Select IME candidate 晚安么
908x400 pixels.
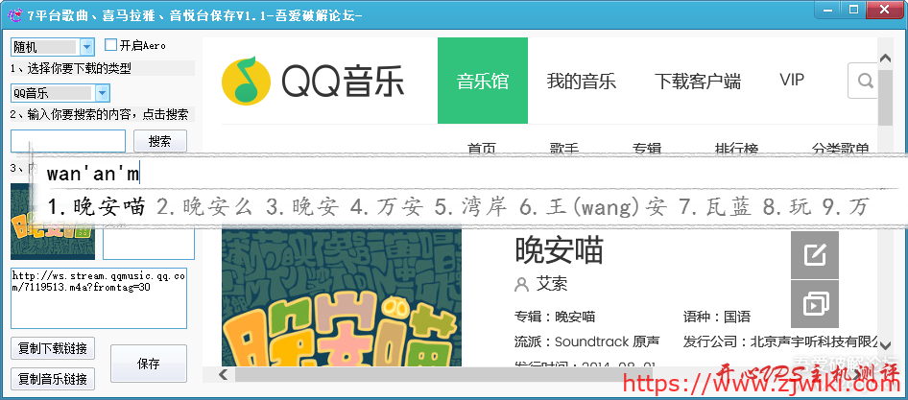click(207, 206)
